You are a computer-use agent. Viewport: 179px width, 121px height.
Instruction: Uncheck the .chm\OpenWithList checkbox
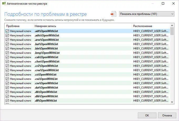[7, 61]
